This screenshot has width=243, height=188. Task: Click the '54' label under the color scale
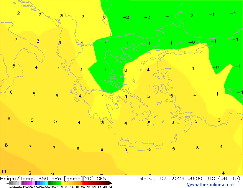point(111,187)
